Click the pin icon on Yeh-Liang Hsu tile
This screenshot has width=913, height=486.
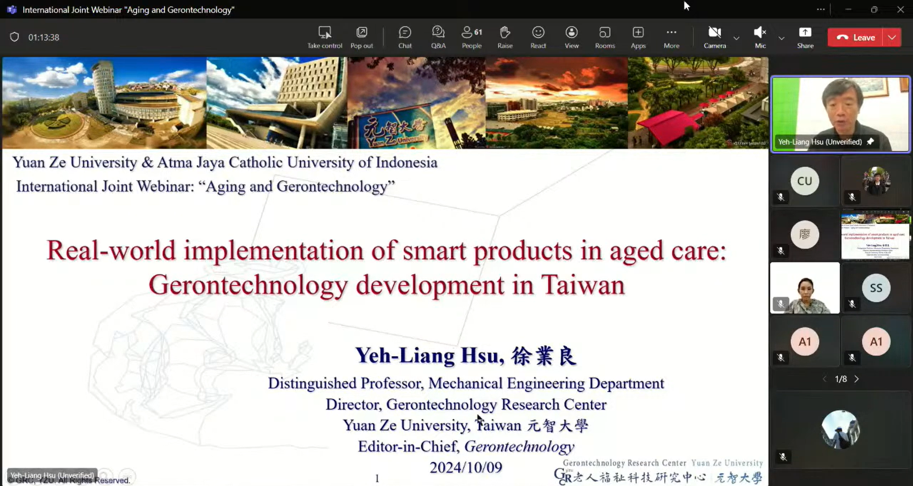coord(870,142)
